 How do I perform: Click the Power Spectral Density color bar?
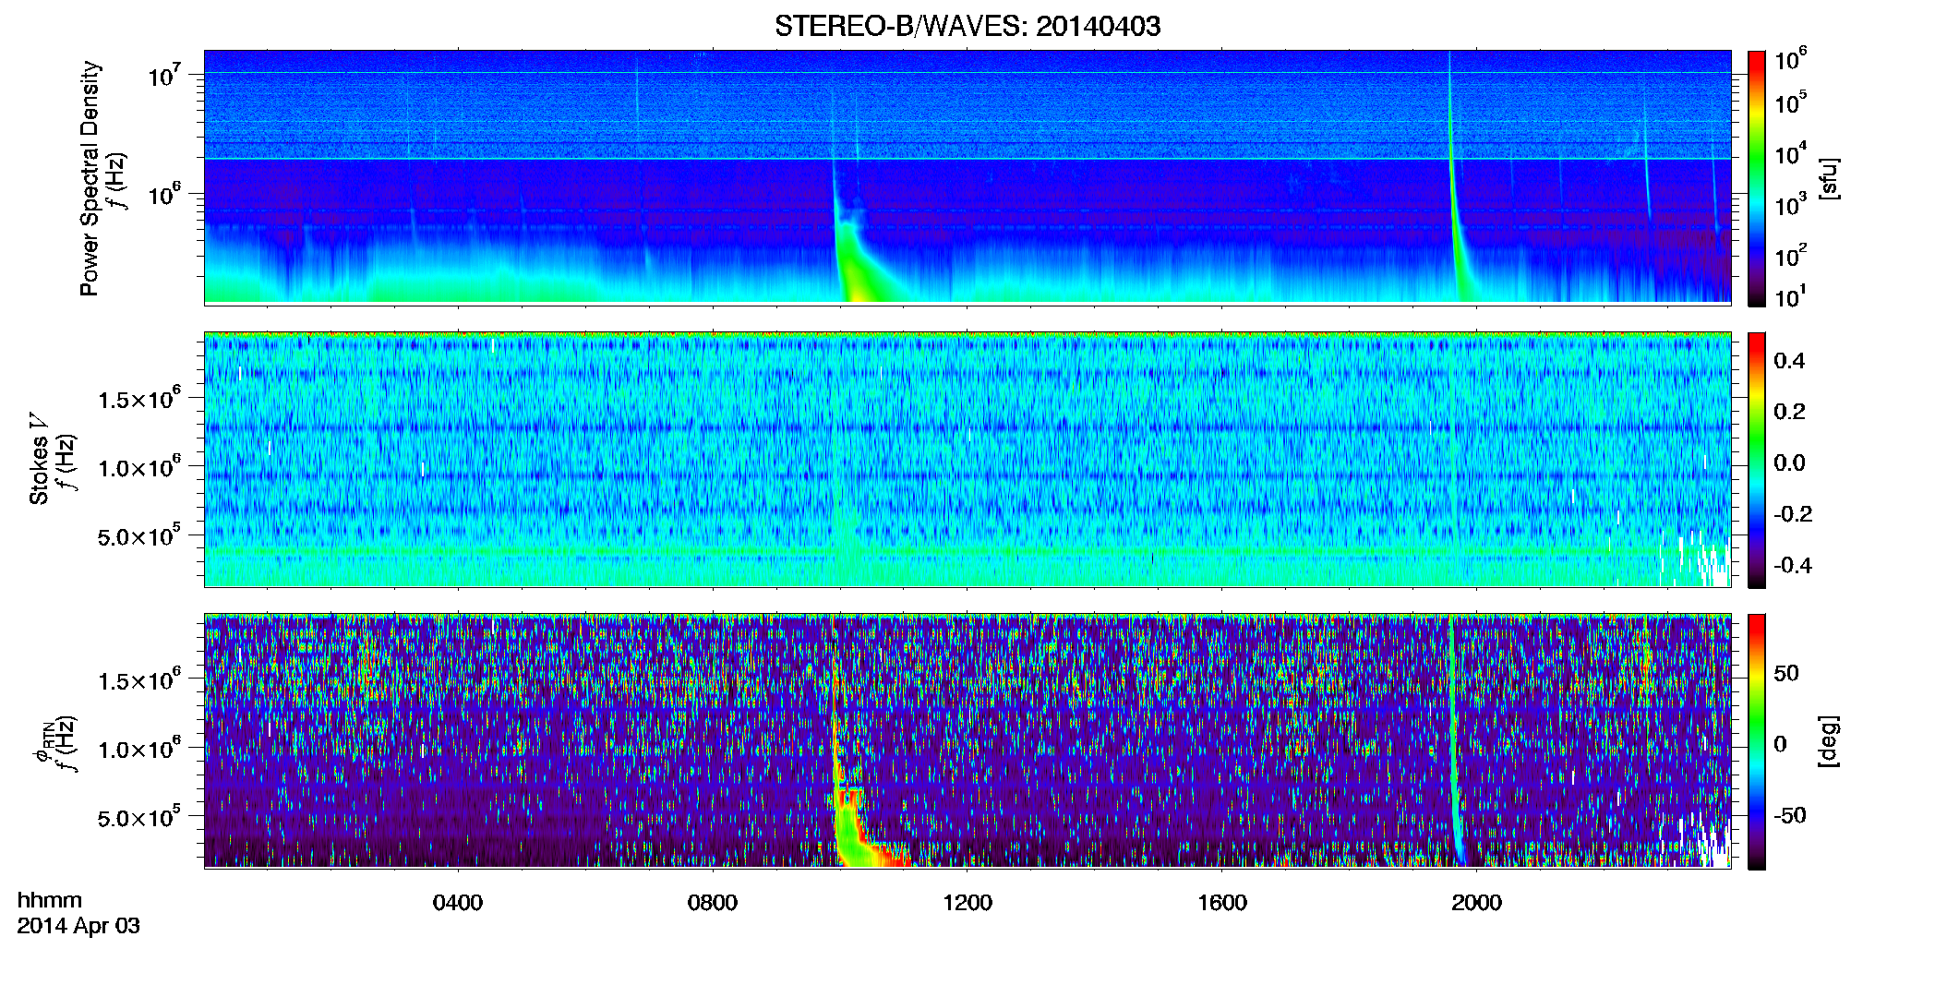coord(1757,178)
